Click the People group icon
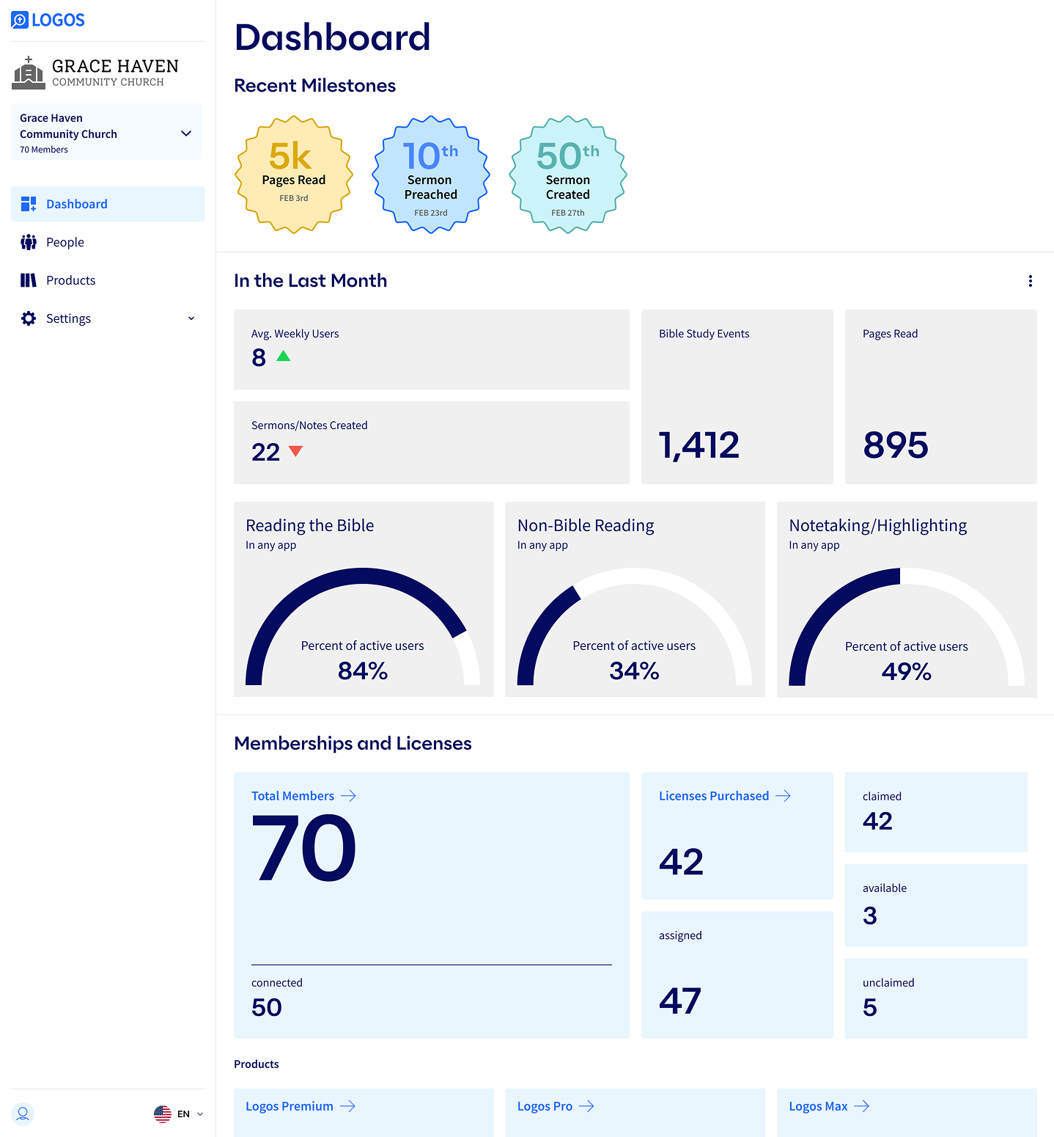1054x1137 pixels. click(29, 242)
